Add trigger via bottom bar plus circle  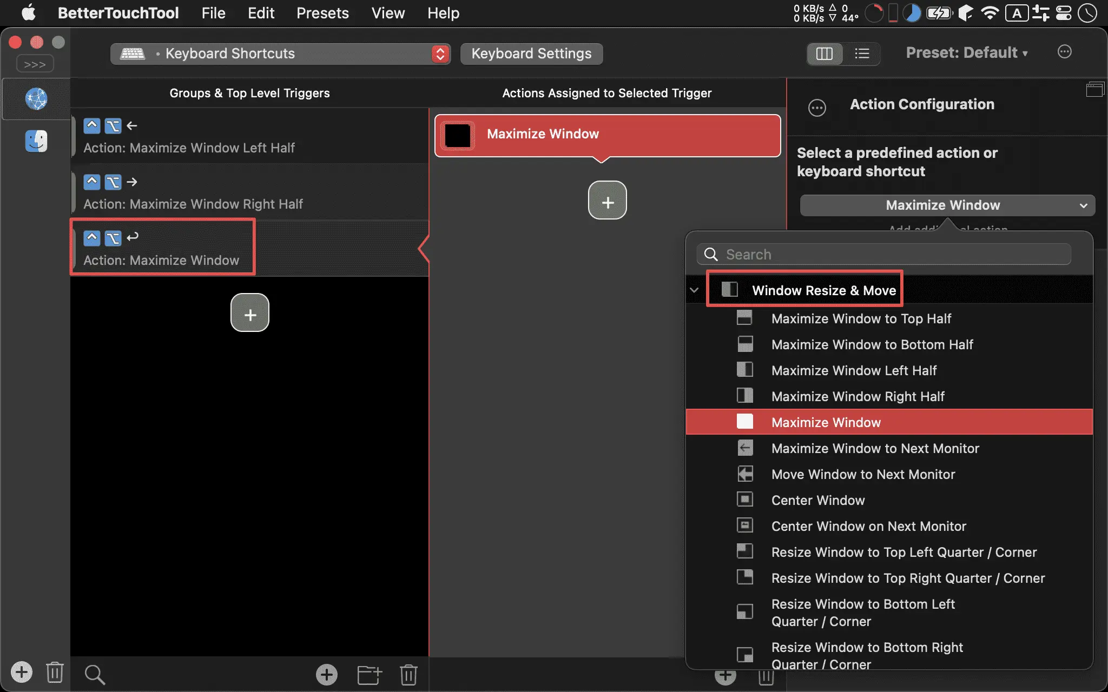[x=327, y=674]
